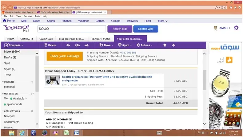Collapse the Folders section in sidebar
243x137 pixels.
(x=3, y=82)
